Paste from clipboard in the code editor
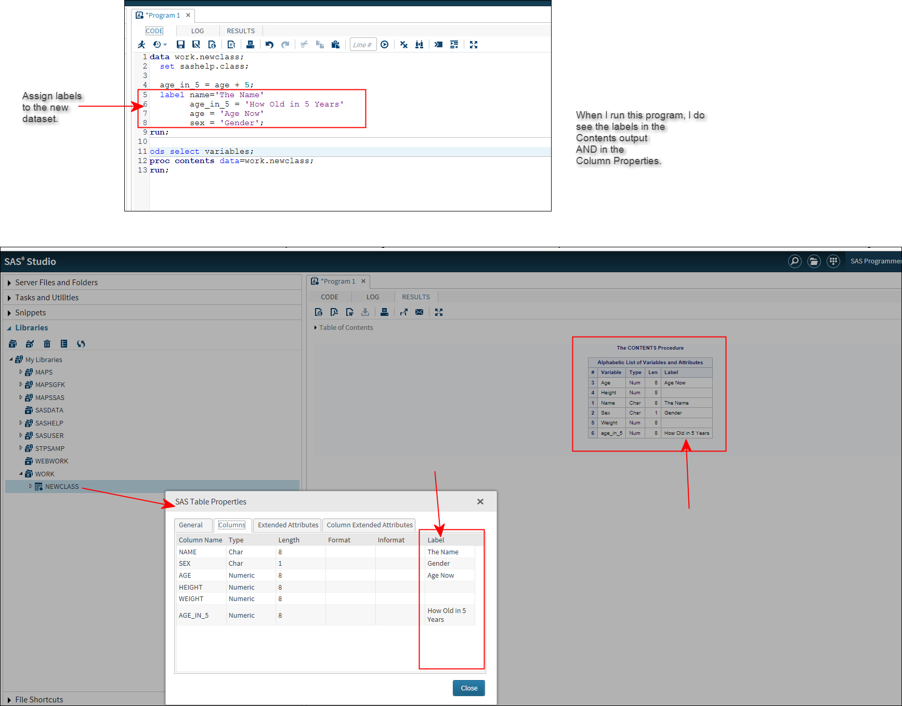Screen dimensions: 902x706 pyautogui.click(x=335, y=45)
